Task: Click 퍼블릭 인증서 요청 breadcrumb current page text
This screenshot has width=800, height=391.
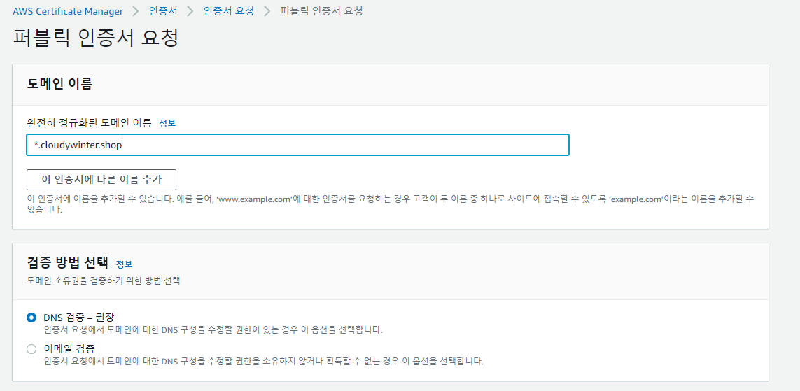Action: [321, 11]
